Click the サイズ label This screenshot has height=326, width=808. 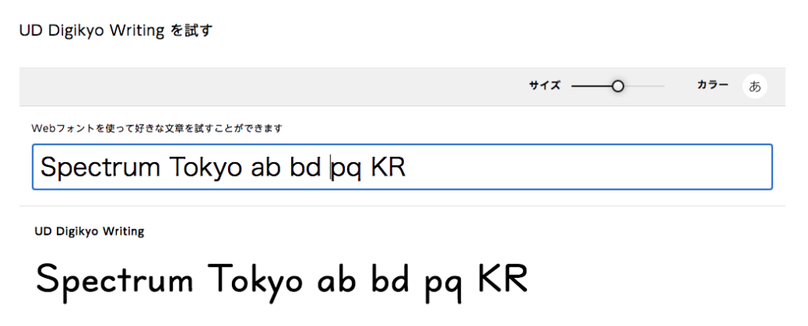click(x=544, y=87)
